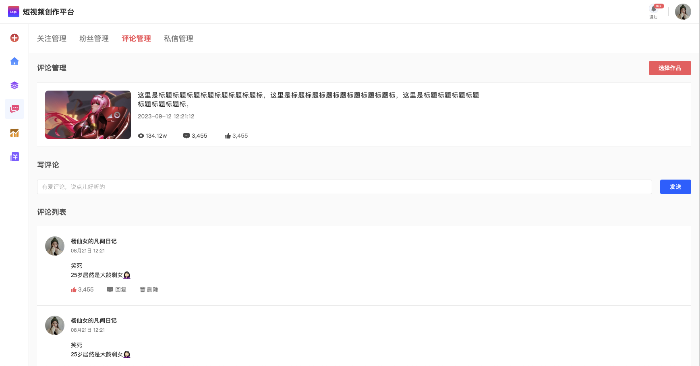Switch to 粉丝管理 tab

tap(94, 39)
